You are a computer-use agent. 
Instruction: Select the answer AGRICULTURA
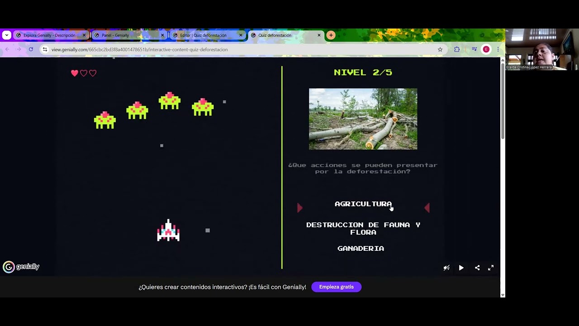pos(363,204)
